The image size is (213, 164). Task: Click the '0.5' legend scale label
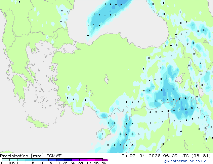click(x=12, y=163)
